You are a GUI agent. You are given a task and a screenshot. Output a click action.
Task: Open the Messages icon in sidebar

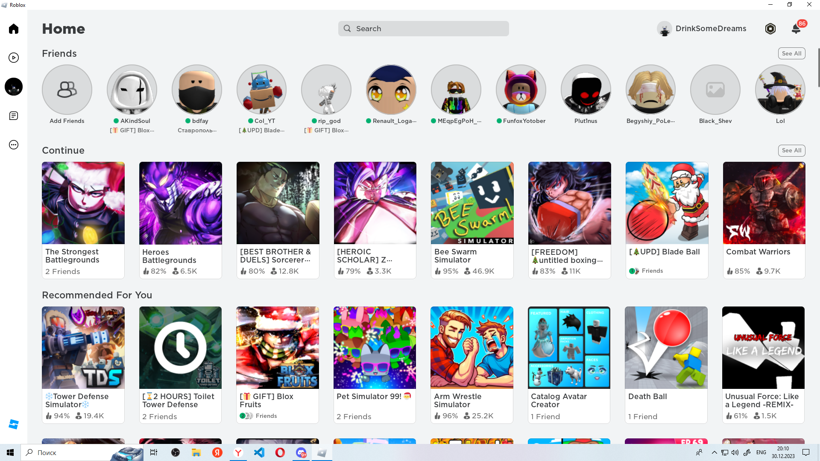[x=14, y=116]
